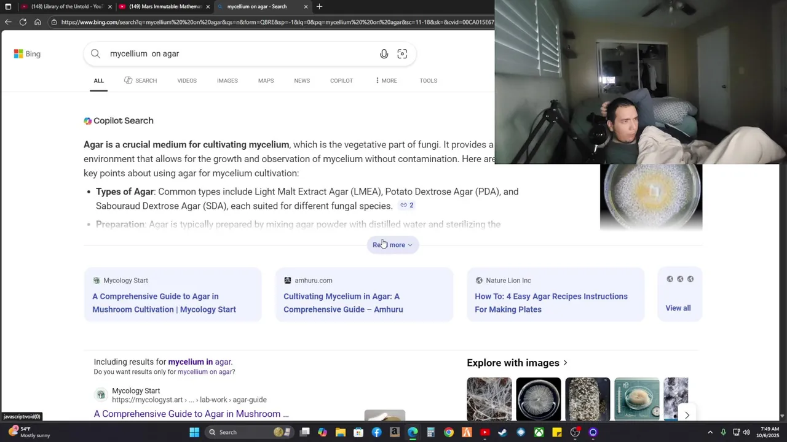Click the 'Explore with images' heading
The width and height of the screenshot is (787, 442).
tap(517, 363)
